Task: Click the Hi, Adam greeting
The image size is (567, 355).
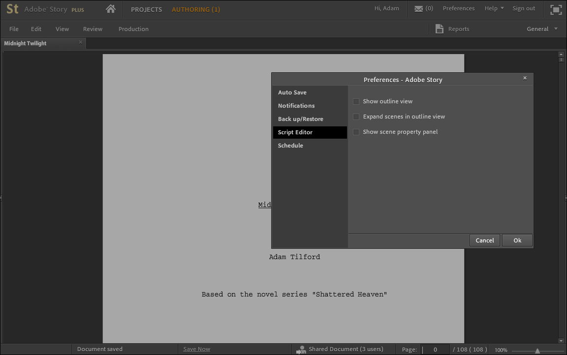Action: [386, 8]
